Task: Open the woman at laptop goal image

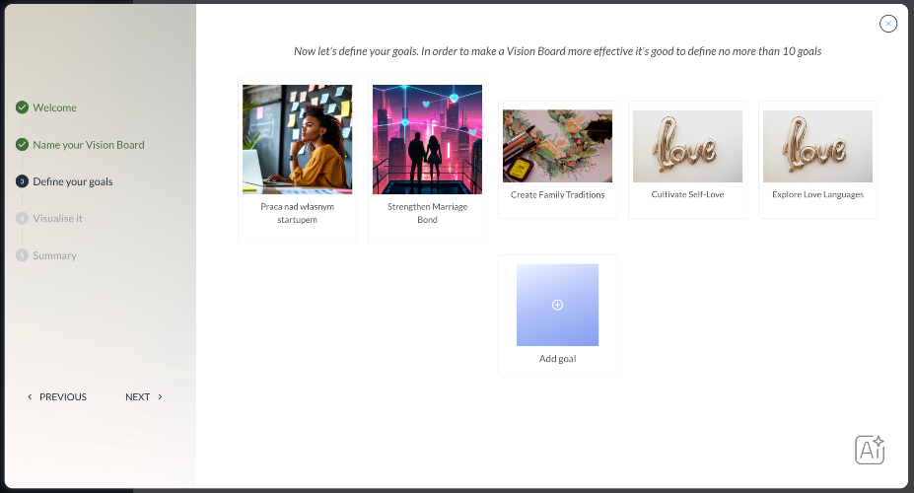Action: (x=298, y=139)
